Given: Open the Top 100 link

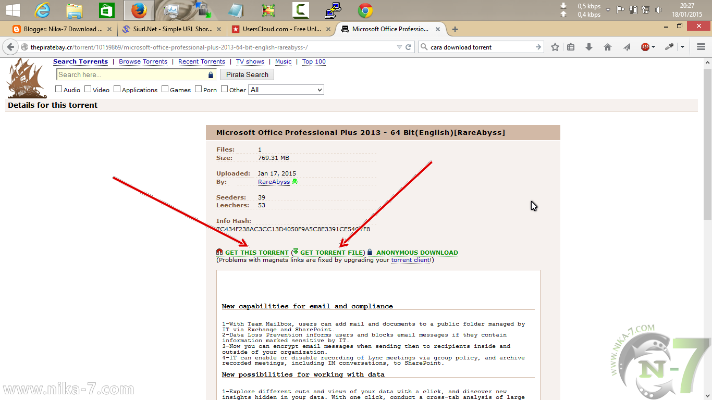Looking at the screenshot, I should tap(314, 61).
